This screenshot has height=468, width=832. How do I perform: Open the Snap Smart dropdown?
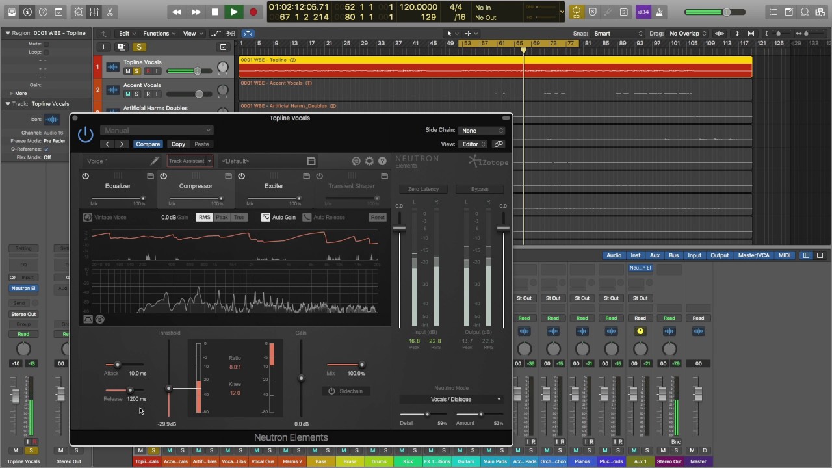point(617,34)
